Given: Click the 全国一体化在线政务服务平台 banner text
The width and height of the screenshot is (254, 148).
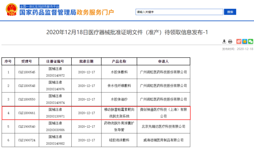Looking at the screenshot, I should pyautogui.click(x=39, y=6).
